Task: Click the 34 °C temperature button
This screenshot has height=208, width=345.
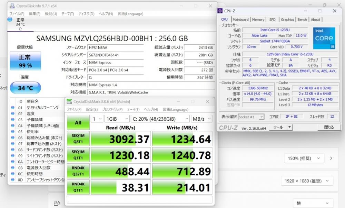Action: click(25, 88)
